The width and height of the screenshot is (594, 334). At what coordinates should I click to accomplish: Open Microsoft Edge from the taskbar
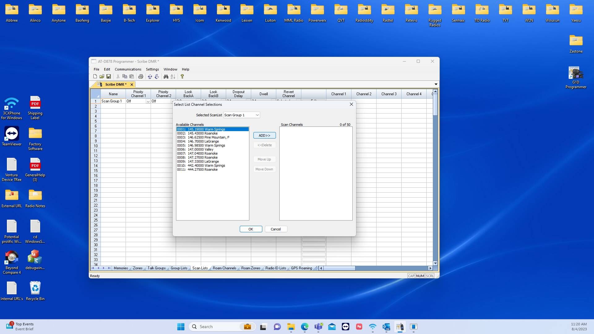coord(305,327)
